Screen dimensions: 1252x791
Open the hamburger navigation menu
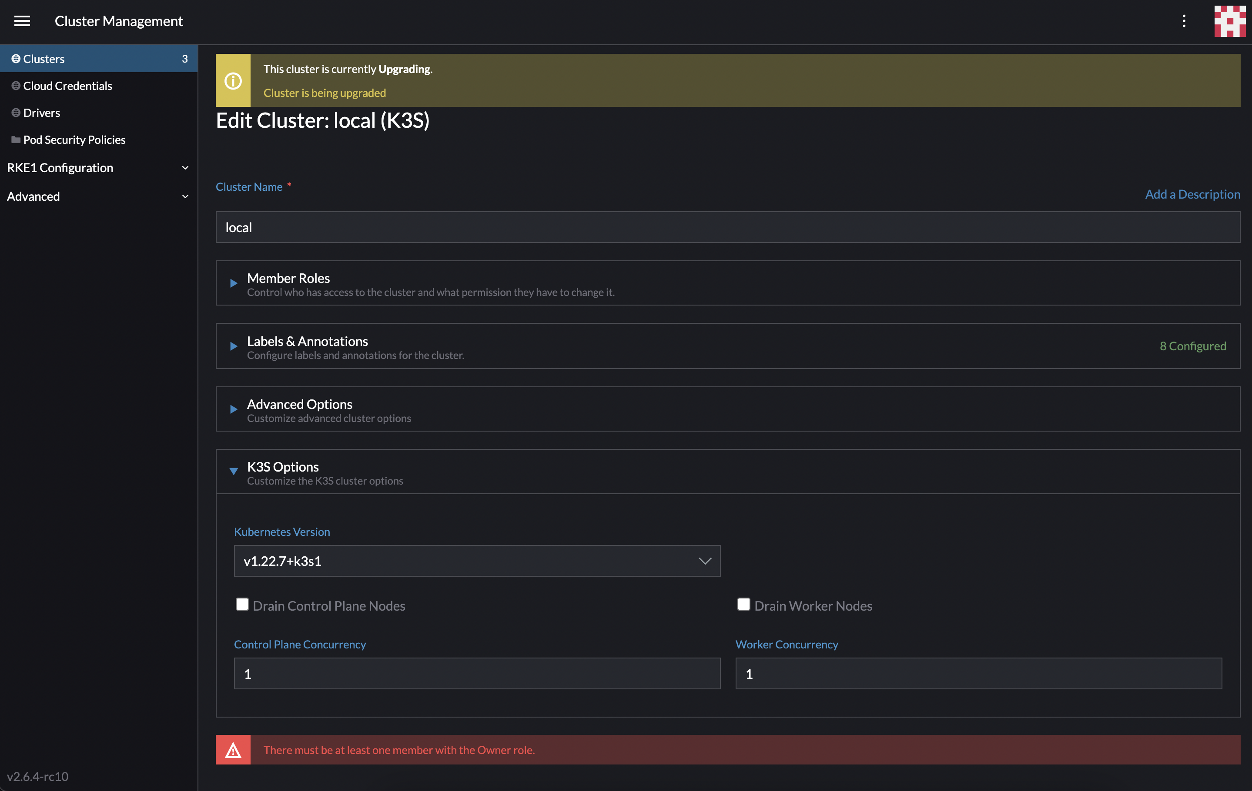(x=22, y=21)
